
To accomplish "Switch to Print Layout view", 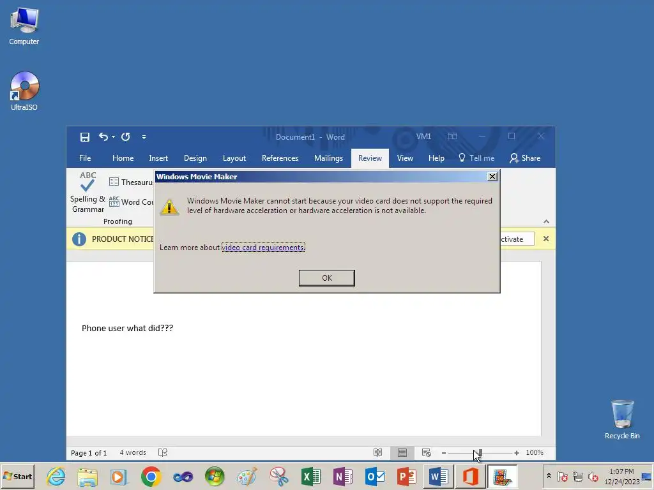I will (x=402, y=452).
